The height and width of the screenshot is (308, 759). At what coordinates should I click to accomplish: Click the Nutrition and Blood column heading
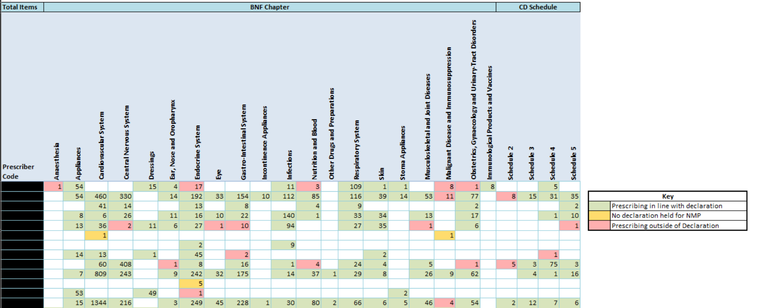click(x=314, y=149)
